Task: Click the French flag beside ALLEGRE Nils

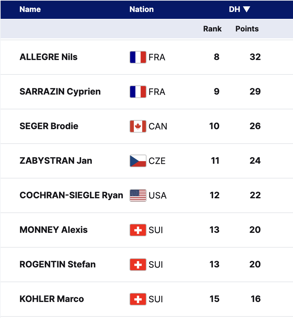Action: (138, 57)
